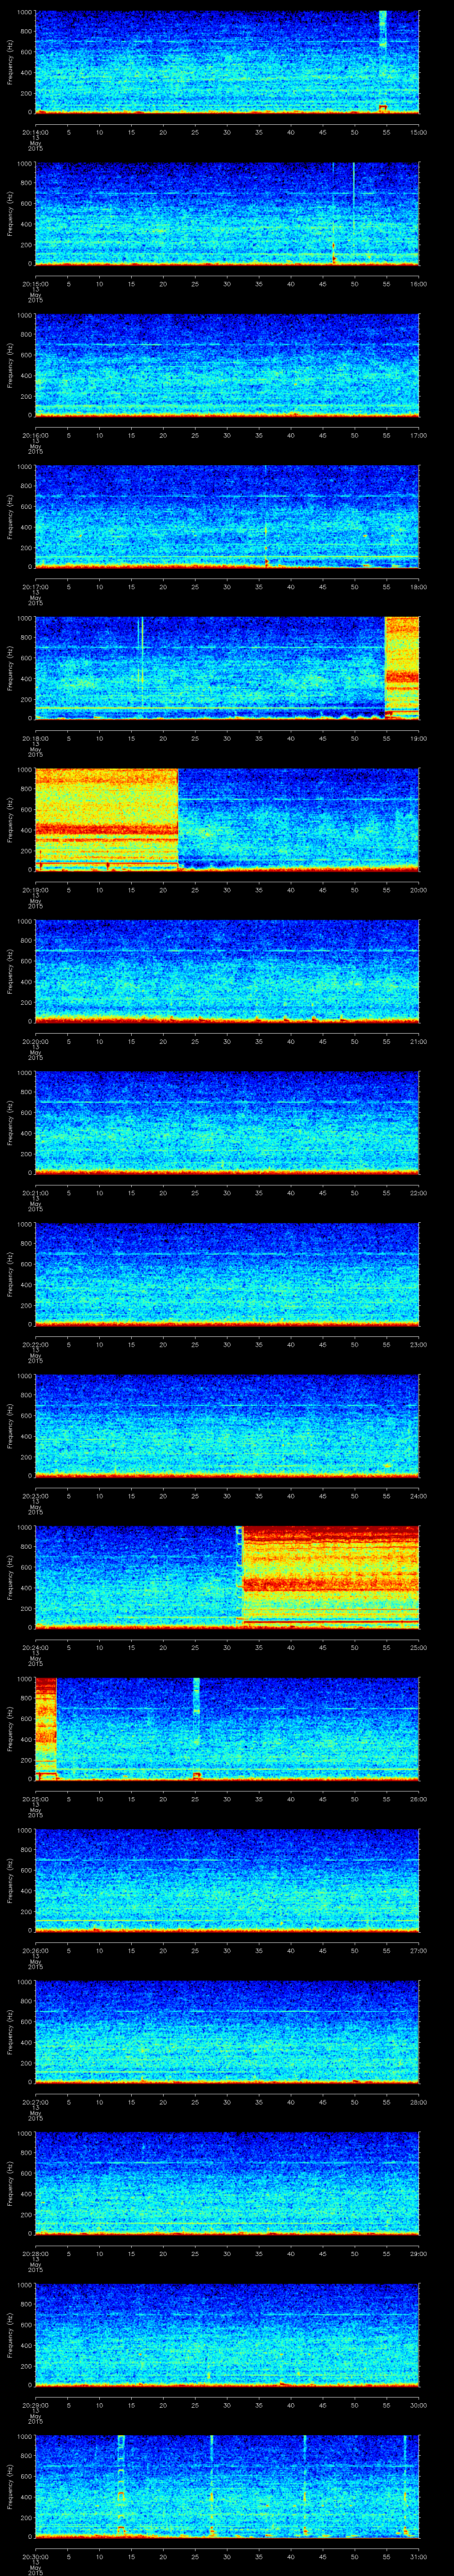Click the 20:23:00 start time label
The width and height of the screenshot is (454, 2576).
point(35,1495)
